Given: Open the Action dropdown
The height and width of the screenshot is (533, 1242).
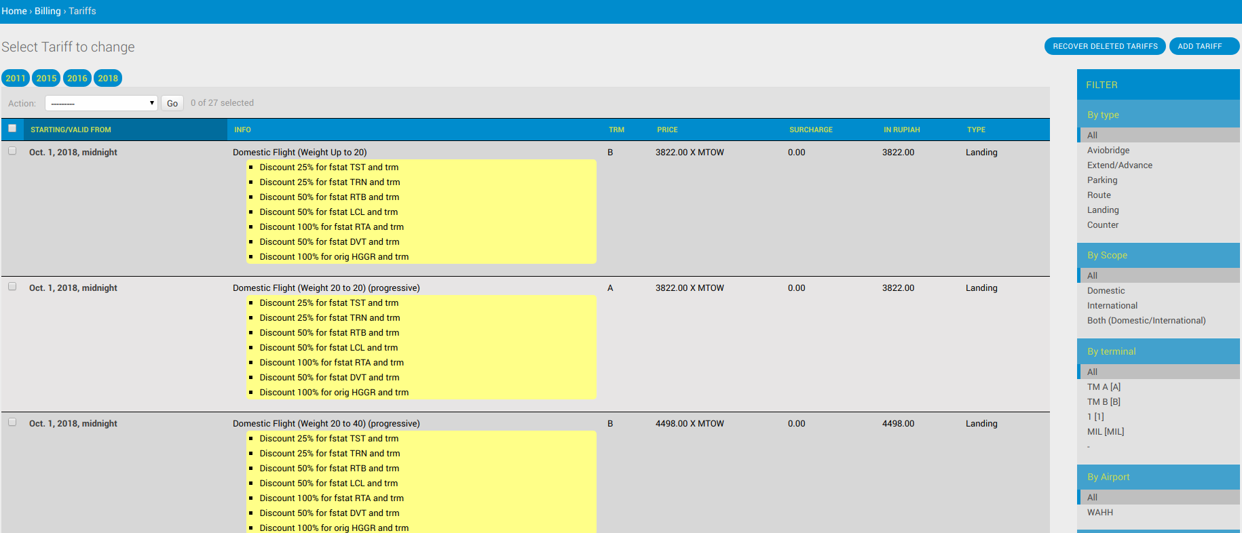Looking at the screenshot, I should click(102, 103).
